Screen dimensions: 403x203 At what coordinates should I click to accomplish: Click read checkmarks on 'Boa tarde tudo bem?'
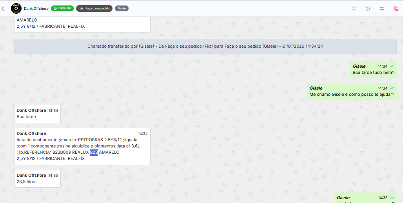tap(392, 66)
